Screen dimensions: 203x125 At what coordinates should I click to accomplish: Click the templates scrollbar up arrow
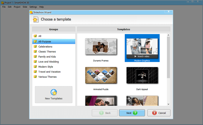click(168, 35)
